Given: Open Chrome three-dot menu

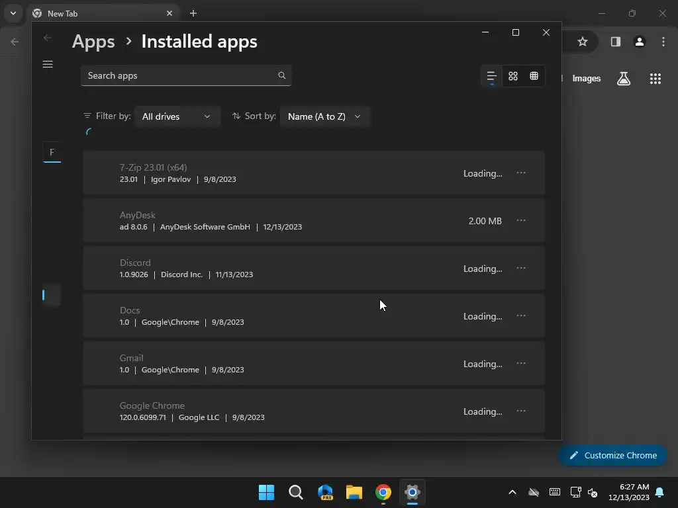Looking at the screenshot, I should (663, 42).
